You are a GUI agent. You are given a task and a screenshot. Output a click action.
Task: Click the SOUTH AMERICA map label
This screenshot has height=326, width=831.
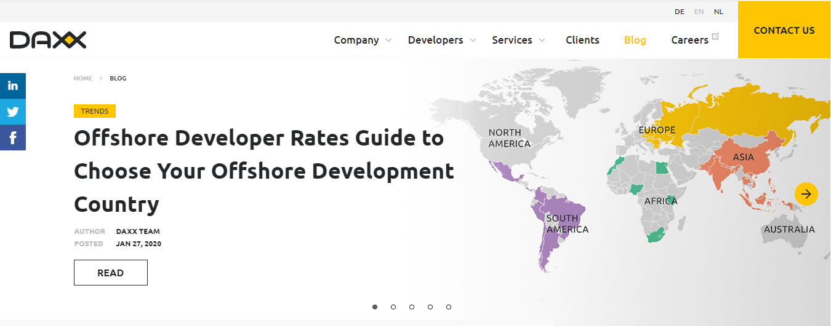click(x=567, y=224)
